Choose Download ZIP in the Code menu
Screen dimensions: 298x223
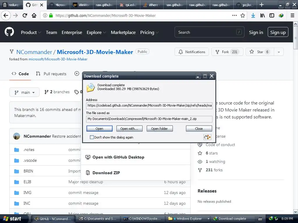pyautogui.click(x=106, y=173)
